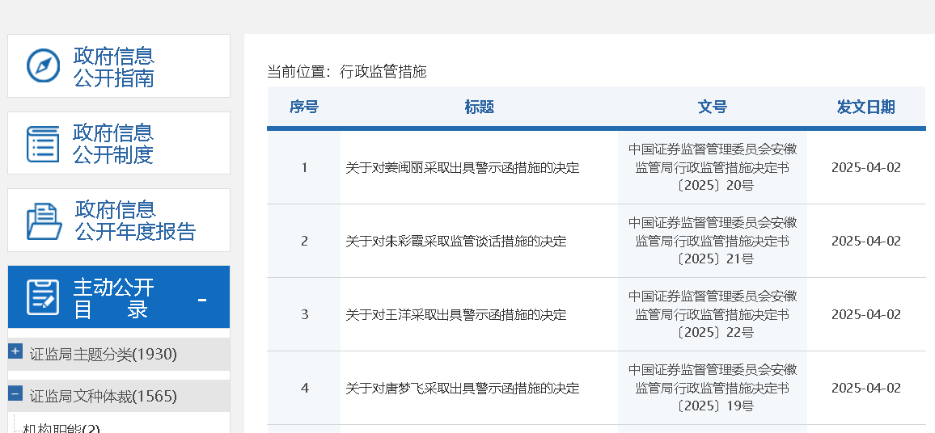Open 政府信息公开年度报告 link
The image size is (935, 433).
coord(135,221)
